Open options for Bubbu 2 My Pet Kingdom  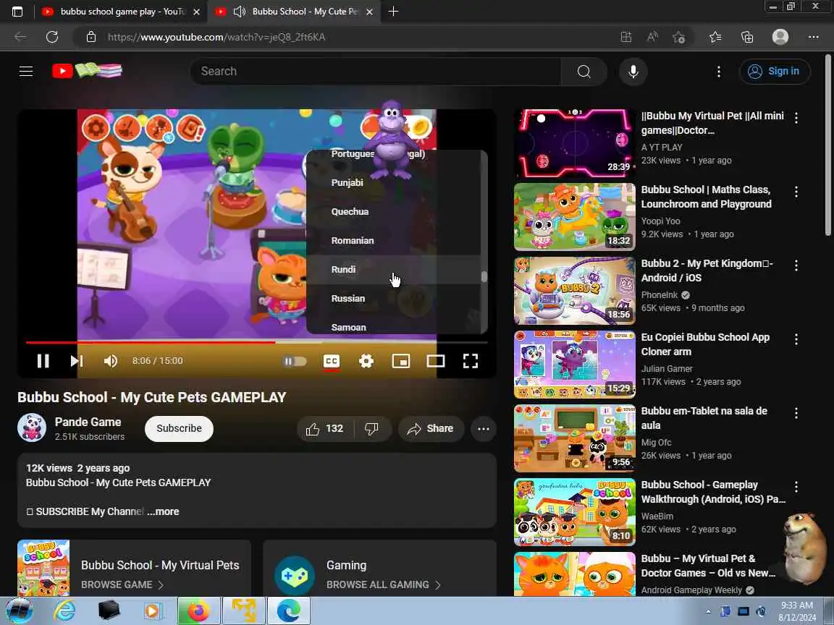pyautogui.click(x=796, y=265)
